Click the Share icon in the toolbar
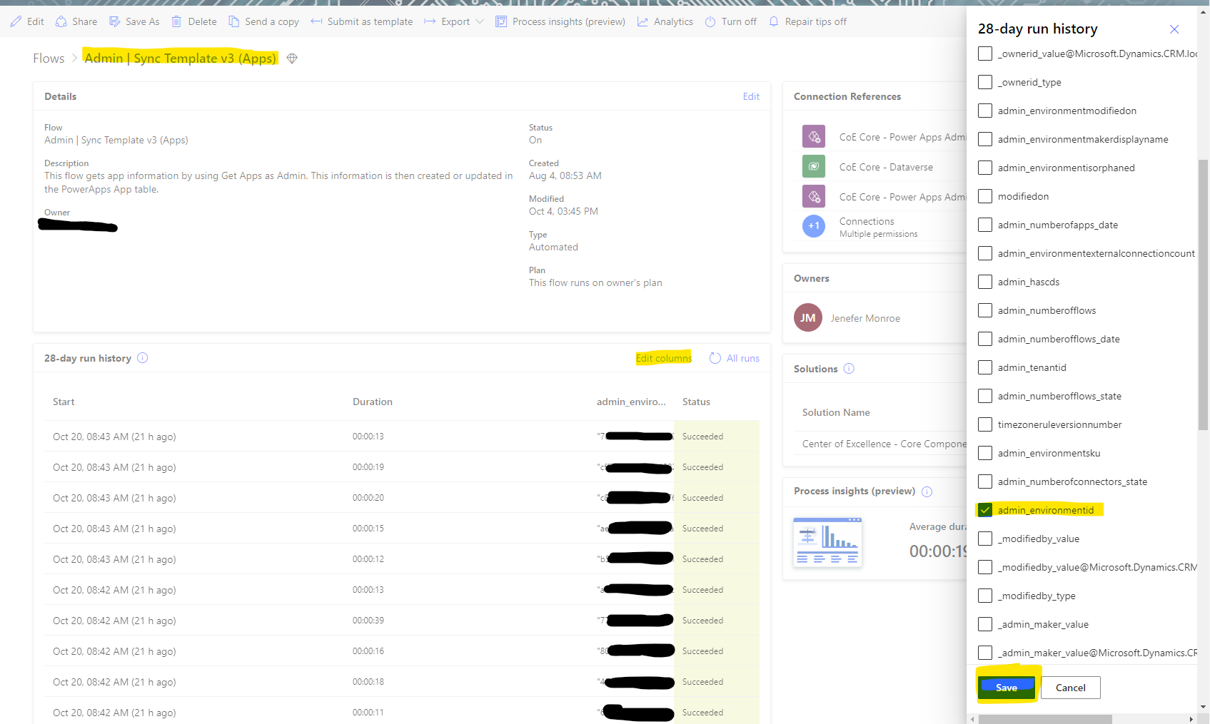This screenshot has width=1210, height=724. (60, 21)
